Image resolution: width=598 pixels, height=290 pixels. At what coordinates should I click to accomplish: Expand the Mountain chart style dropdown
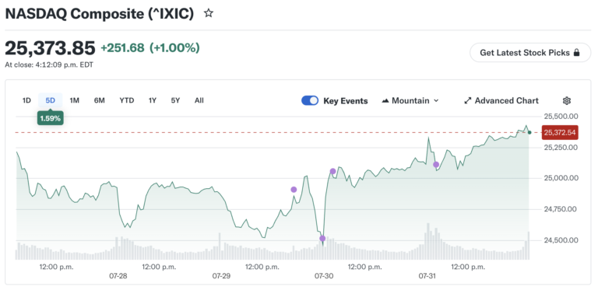410,101
